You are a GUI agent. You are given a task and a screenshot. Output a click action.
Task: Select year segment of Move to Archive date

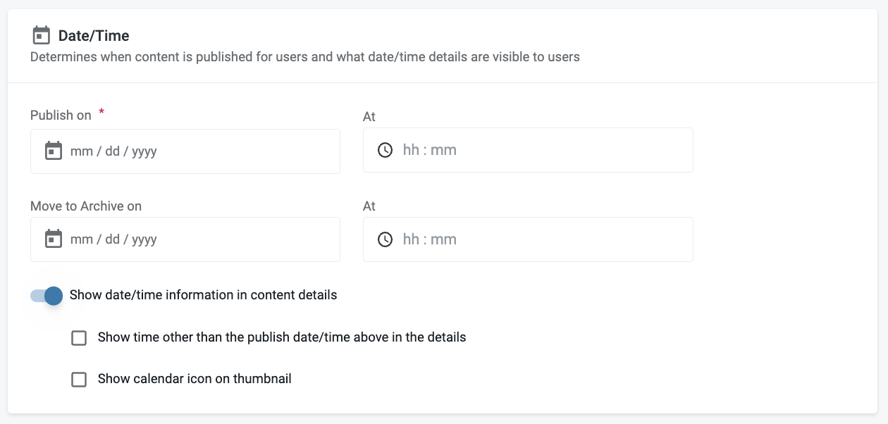(144, 239)
